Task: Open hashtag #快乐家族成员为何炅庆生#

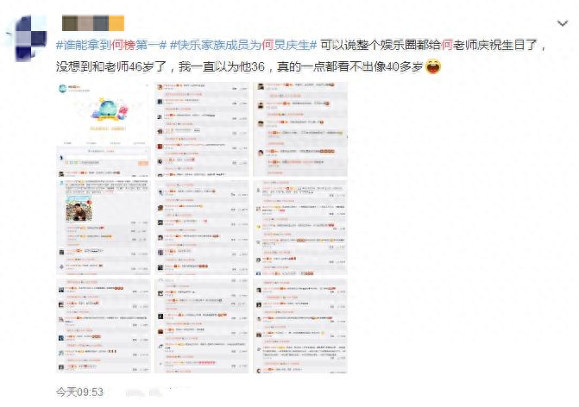Action: (x=243, y=46)
